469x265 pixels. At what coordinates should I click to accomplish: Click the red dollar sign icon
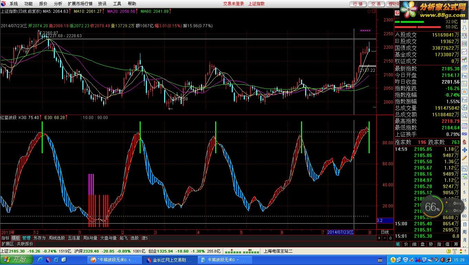464,142
